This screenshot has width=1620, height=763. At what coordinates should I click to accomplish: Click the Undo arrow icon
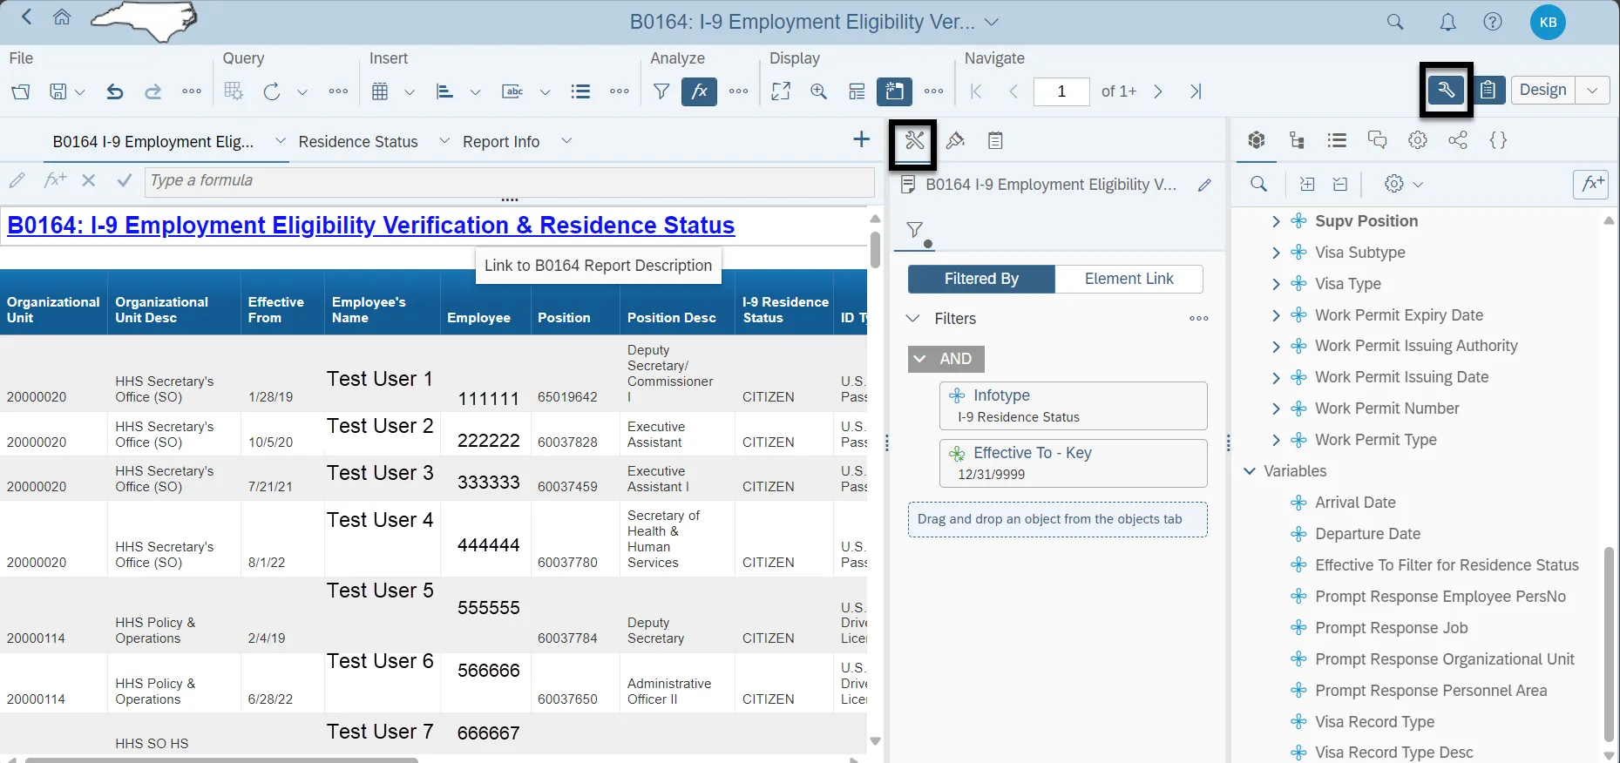pos(114,91)
